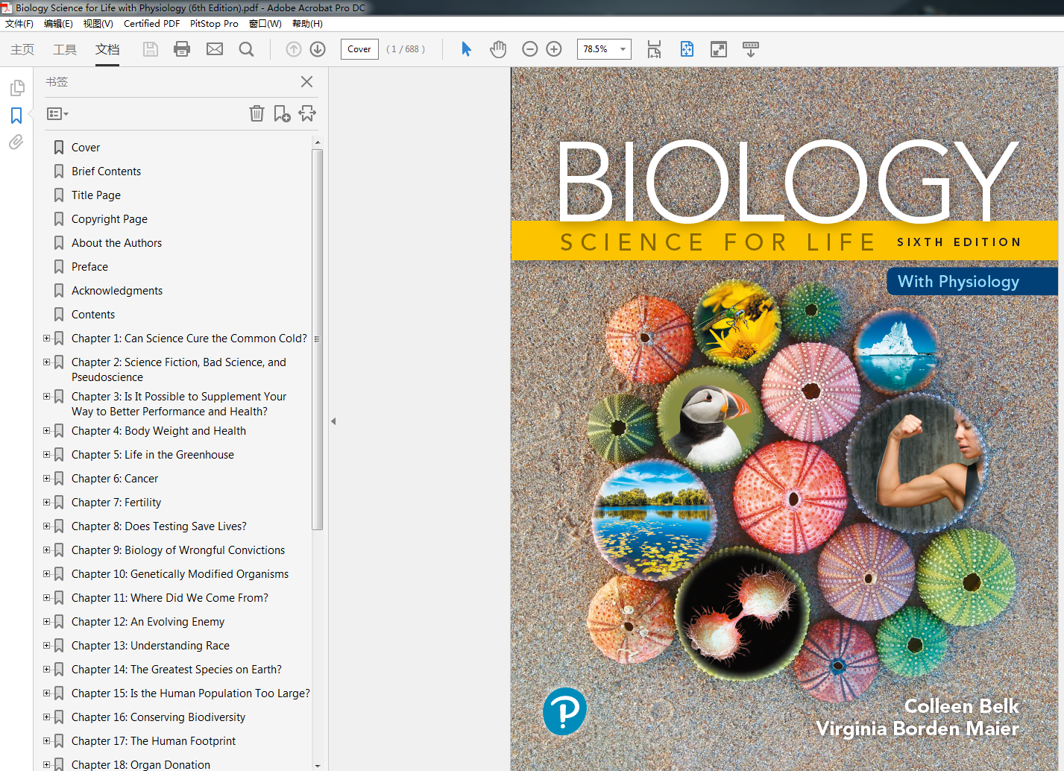Open the 文件(F) menu

tap(19, 24)
